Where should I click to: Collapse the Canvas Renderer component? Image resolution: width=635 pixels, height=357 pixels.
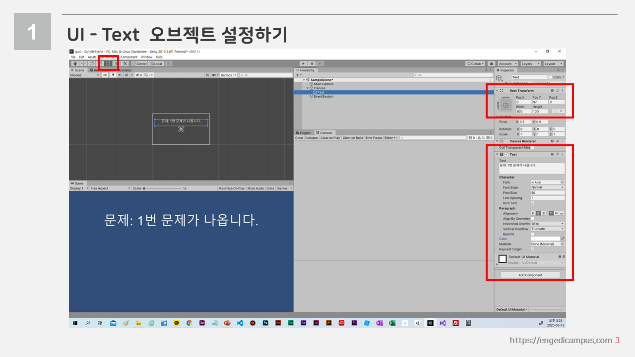tap(497, 141)
